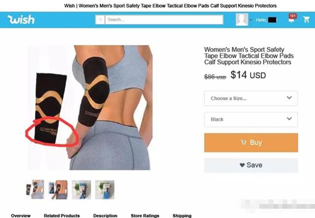Open the Store Ratings tab
This screenshot has width=315, height=218.
click(x=145, y=216)
